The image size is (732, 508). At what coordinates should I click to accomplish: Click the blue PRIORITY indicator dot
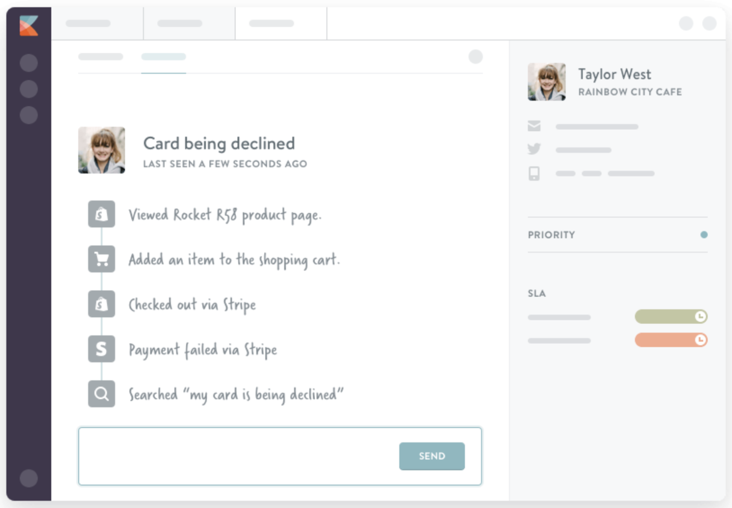tap(704, 235)
